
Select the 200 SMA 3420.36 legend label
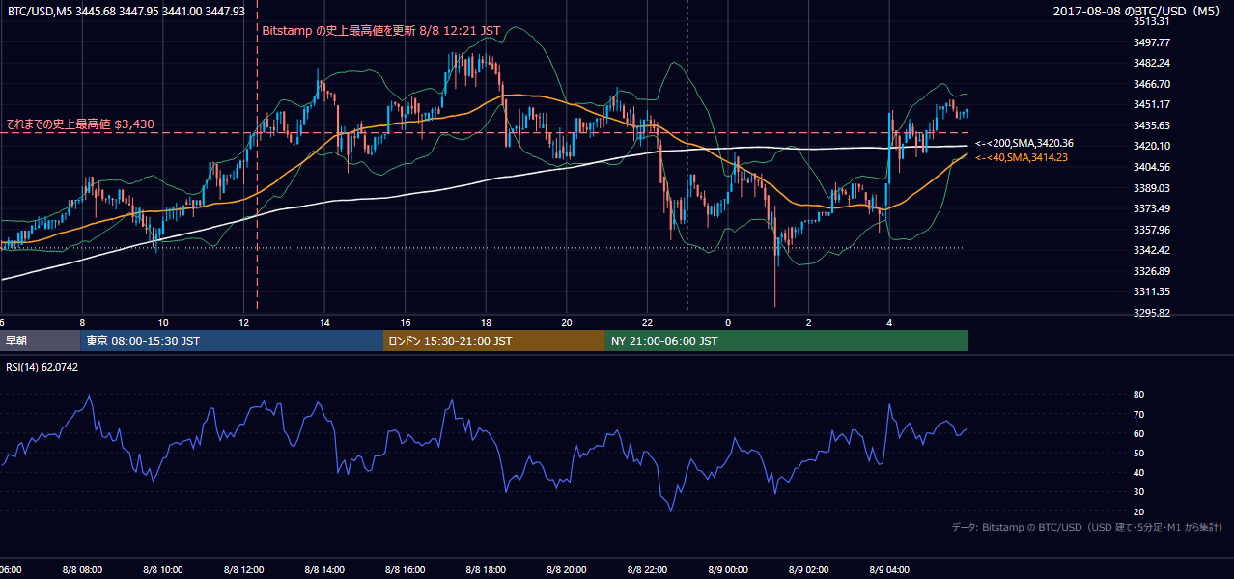tap(1024, 143)
